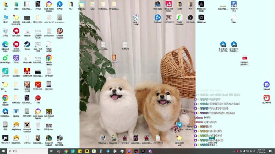
Task: Expand the system tray hidden icons
Action: coord(234,151)
